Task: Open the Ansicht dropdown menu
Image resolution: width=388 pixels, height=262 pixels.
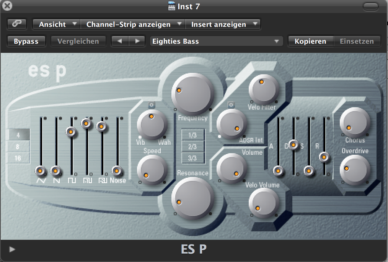Action: click(x=56, y=24)
